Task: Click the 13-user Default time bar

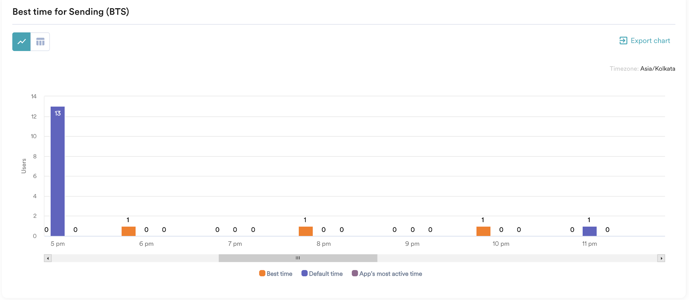Action: click(58, 171)
